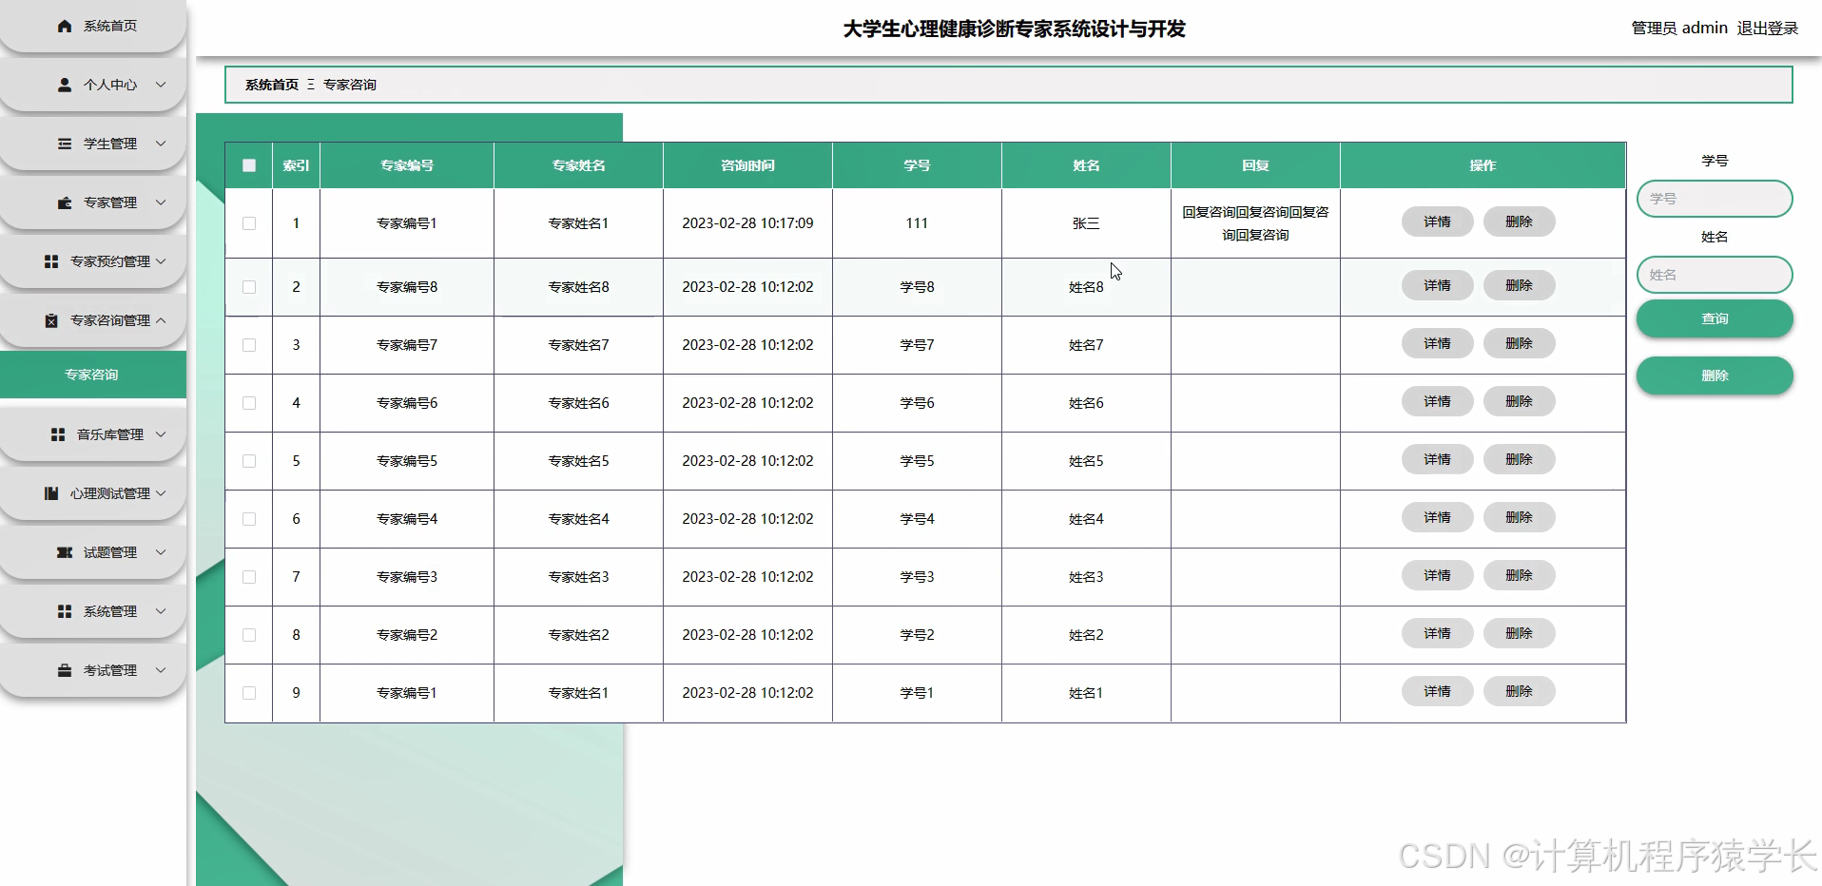Open 详情 for row 姓名6
1822x886 pixels.
click(x=1437, y=401)
